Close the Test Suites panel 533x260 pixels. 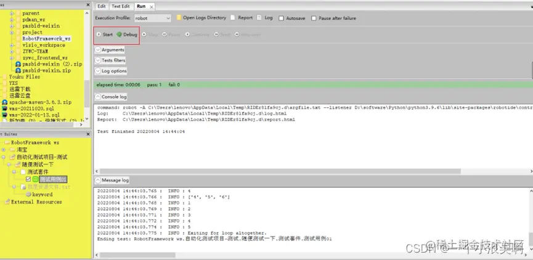point(88,134)
